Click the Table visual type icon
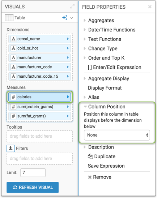157x198 pixels. [9, 18]
